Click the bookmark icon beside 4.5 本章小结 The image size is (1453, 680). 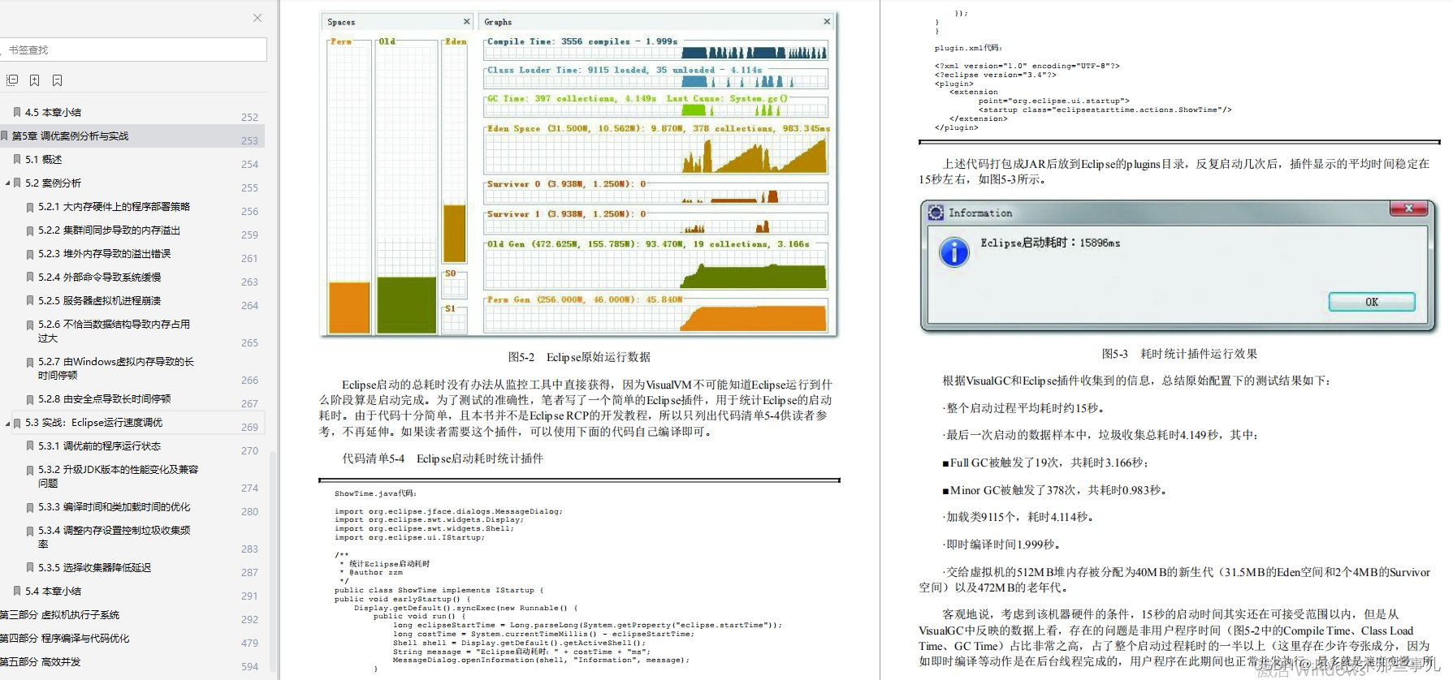click(17, 113)
